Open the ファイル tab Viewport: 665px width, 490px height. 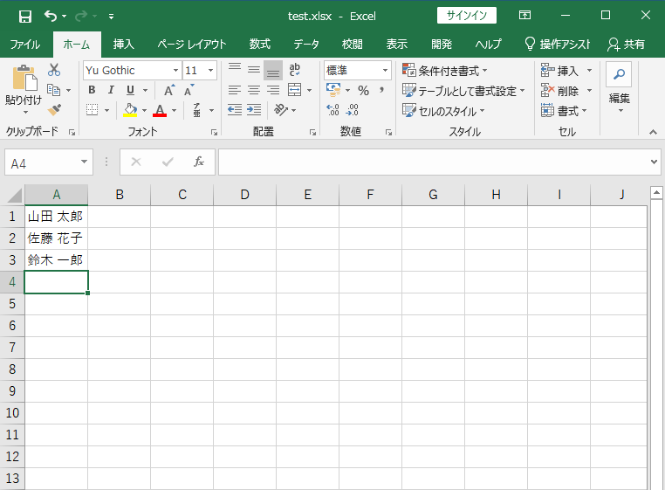[x=25, y=45]
